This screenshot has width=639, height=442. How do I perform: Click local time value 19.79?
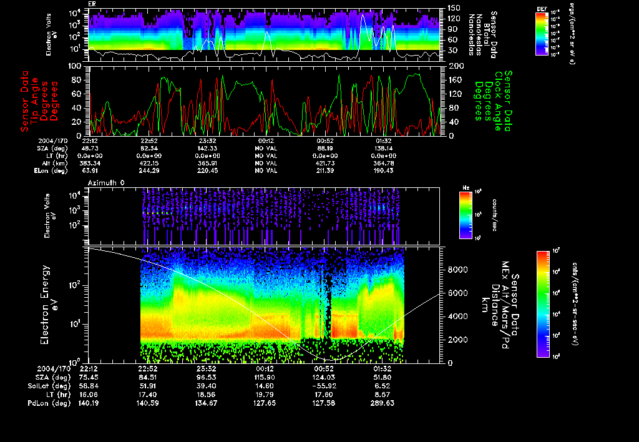click(x=265, y=395)
